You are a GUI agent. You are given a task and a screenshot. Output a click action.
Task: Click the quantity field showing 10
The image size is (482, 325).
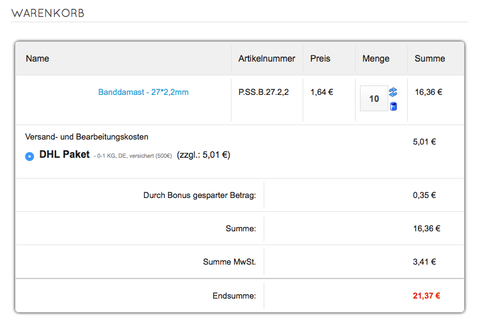374,99
